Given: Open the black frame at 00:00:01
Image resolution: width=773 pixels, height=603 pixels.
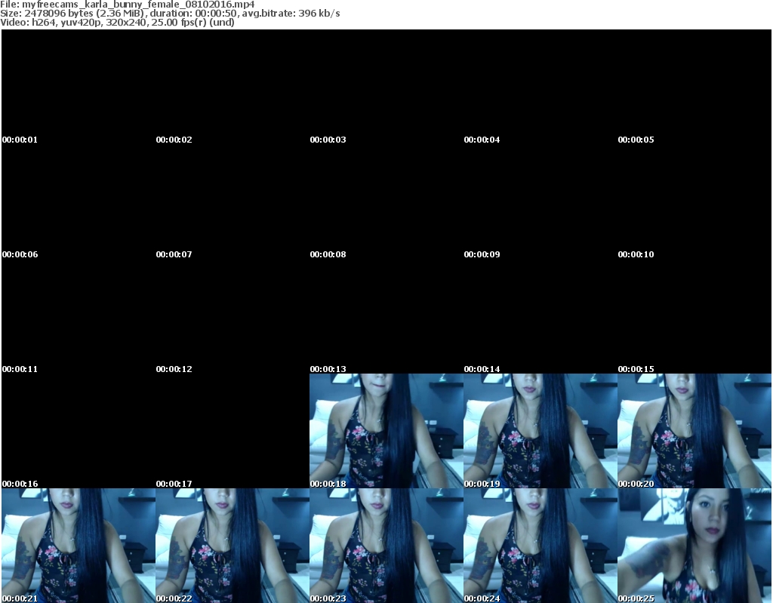Looking at the screenshot, I should click(x=79, y=87).
